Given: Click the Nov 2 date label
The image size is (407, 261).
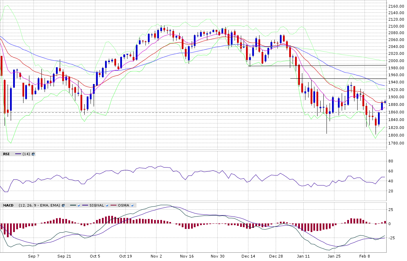Looking at the screenshot, I should (x=157, y=256).
